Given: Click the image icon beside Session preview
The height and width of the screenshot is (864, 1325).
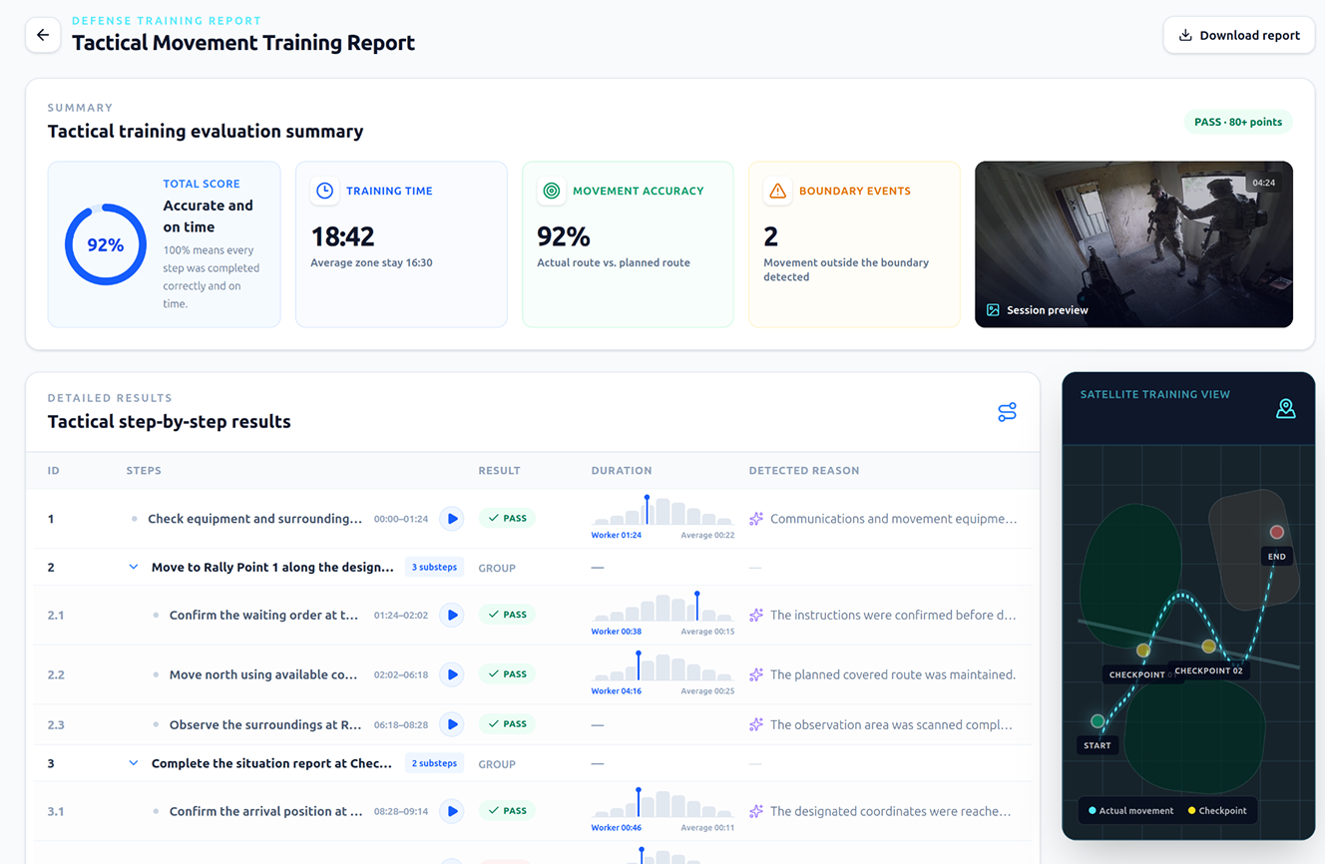Looking at the screenshot, I should point(993,310).
